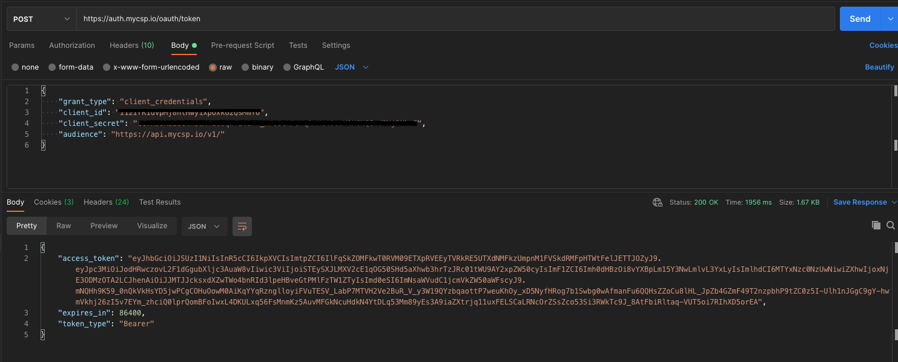View the Test Results tab
Image resolution: width=898 pixels, height=362 pixels.
click(x=159, y=202)
